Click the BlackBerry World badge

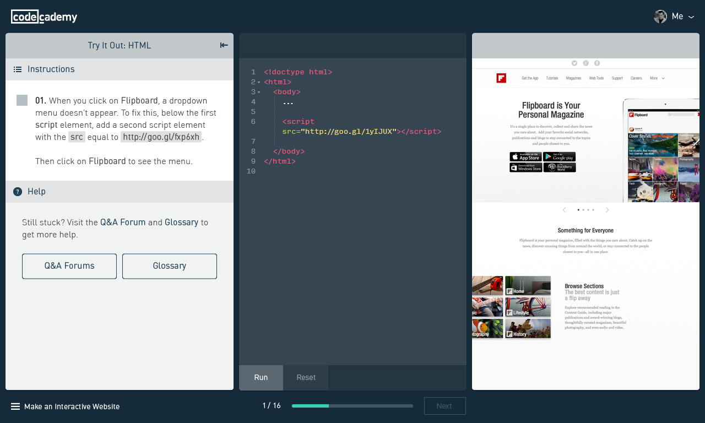click(x=560, y=167)
